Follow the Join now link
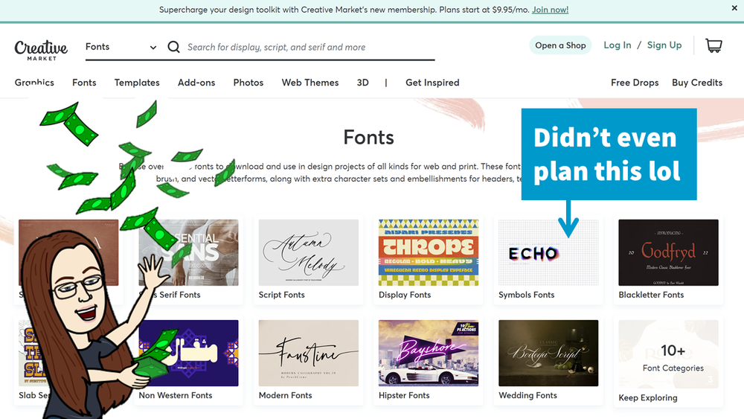This screenshot has height=419, width=744. pyautogui.click(x=550, y=10)
